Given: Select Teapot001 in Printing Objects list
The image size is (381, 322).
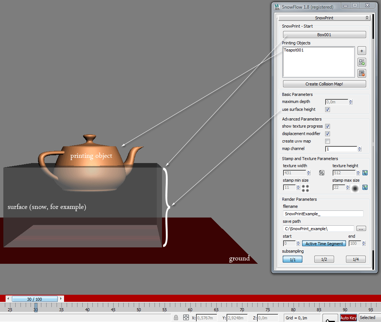Looking at the screenshot, I should click(294, 50).
